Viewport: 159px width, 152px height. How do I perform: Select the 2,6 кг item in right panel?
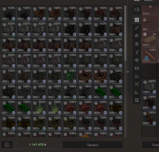pos(149,11)
